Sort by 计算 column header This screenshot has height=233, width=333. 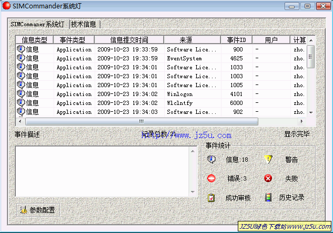(x=299, y=40)
